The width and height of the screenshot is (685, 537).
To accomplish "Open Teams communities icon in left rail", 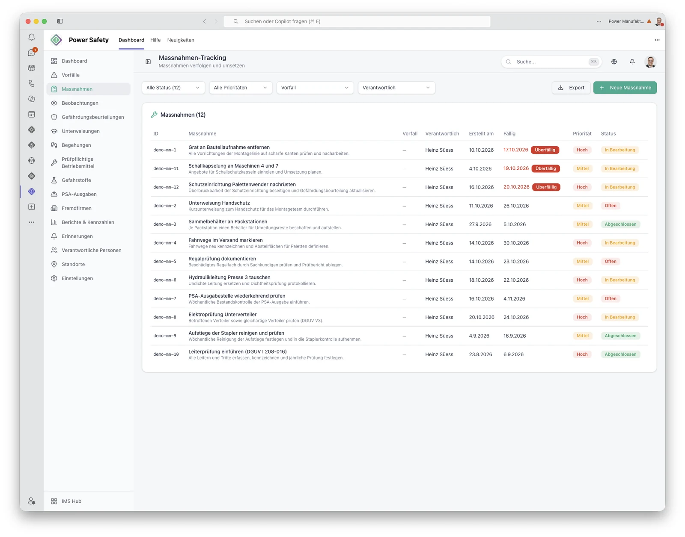I will 32,68.
